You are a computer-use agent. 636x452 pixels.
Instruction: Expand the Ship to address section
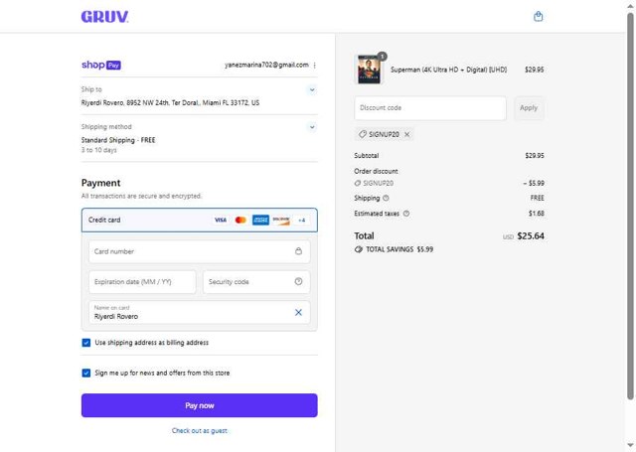tap(312, 89)
